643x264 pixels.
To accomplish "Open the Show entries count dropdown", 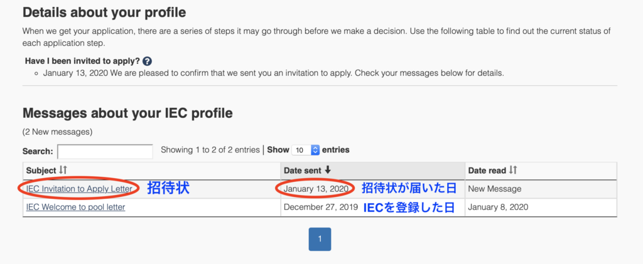I will click(306, 150).
